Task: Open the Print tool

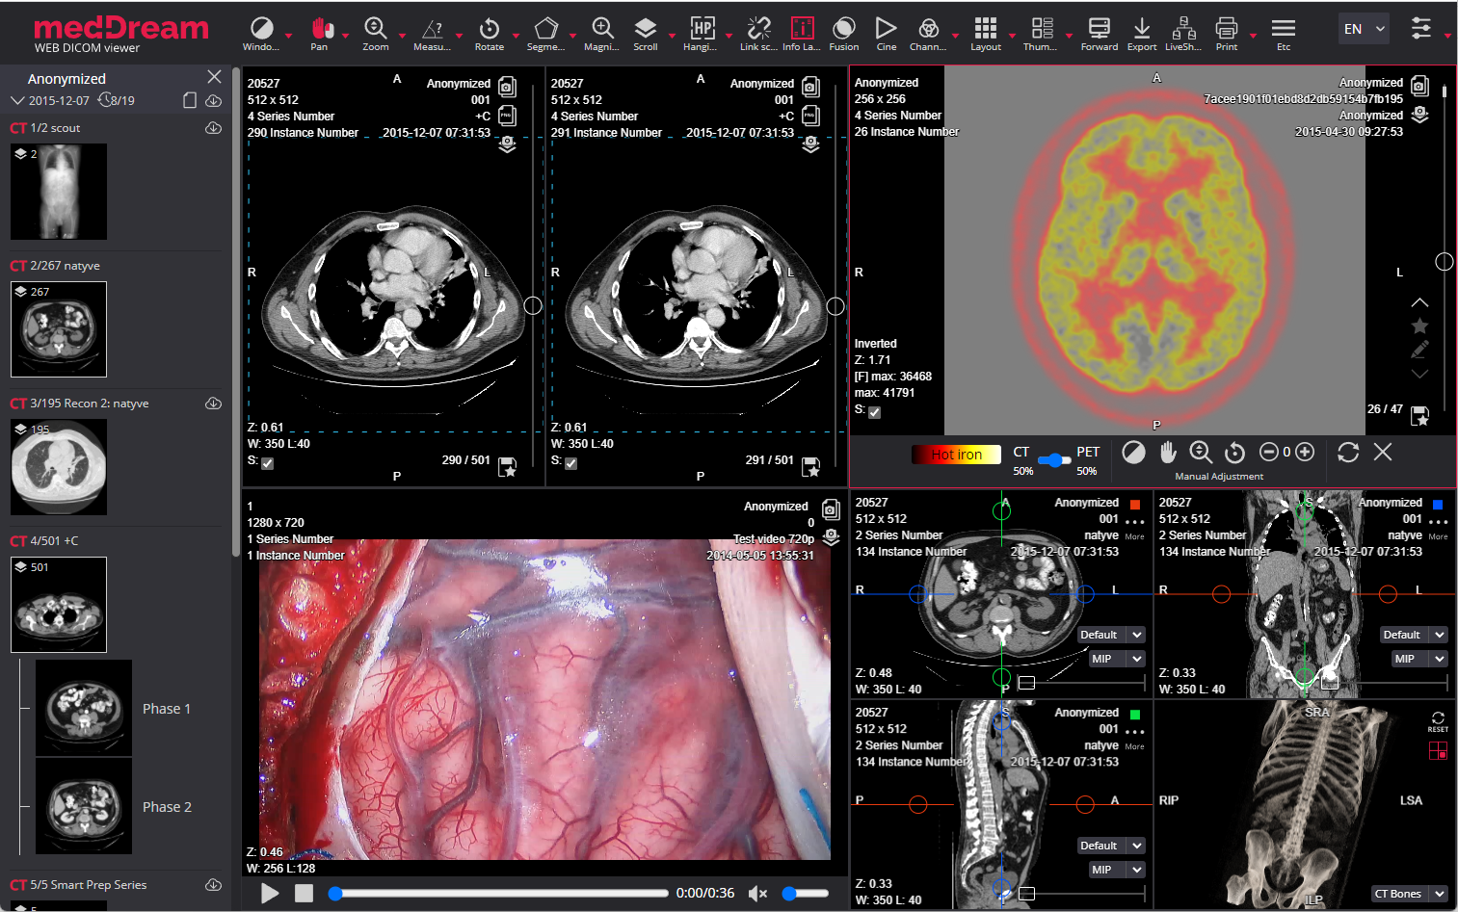Action: (1226, 29)
